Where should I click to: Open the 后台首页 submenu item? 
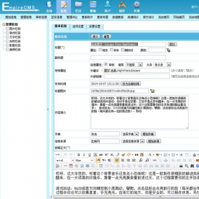[x=164, y=17]
